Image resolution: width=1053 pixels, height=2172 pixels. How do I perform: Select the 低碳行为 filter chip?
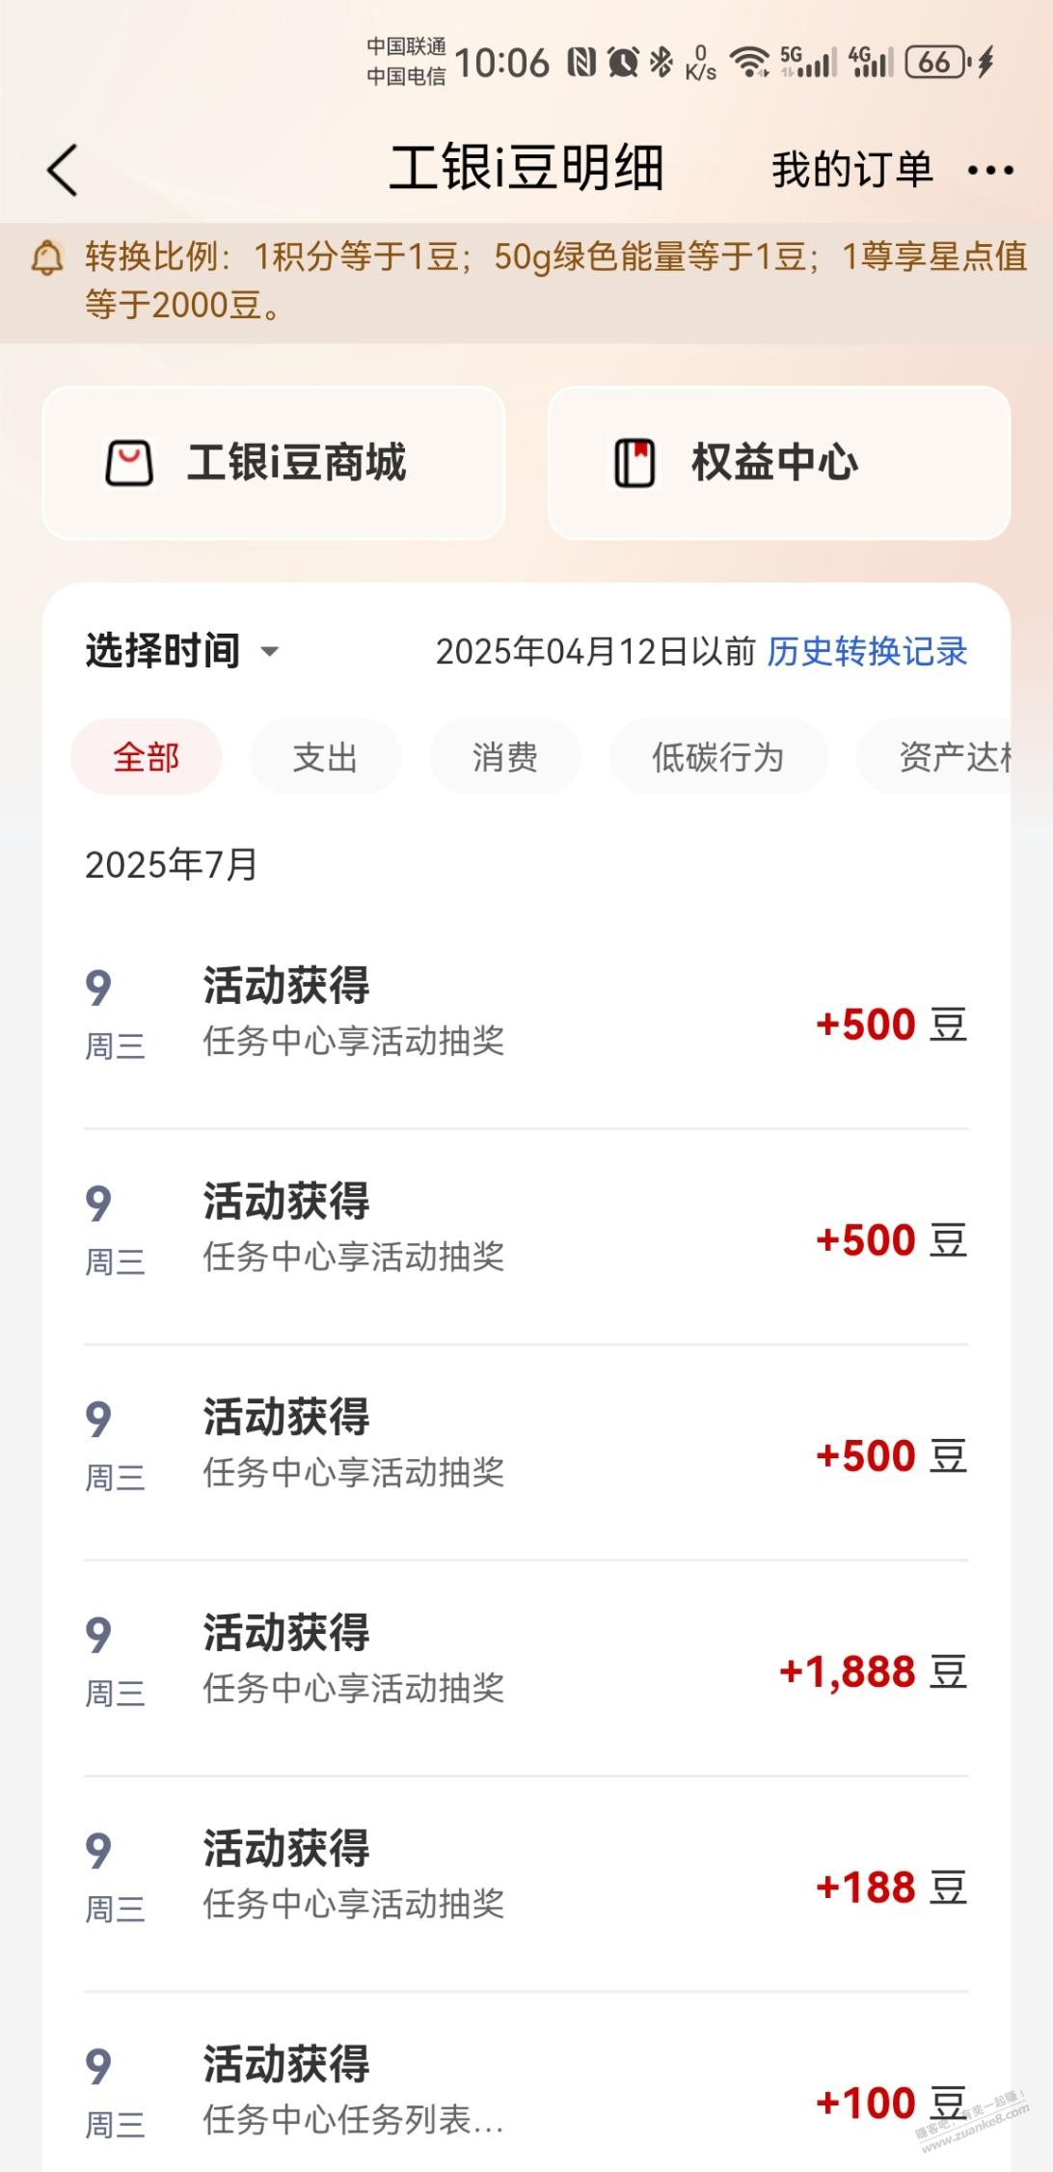[718, 757]
